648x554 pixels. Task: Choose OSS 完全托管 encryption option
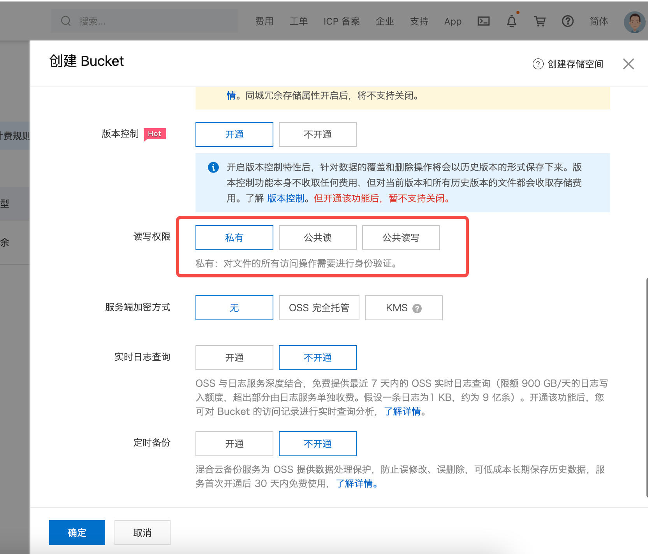[319, 308]
